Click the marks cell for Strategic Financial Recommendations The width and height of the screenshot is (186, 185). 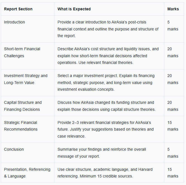(x=173, y=126)
